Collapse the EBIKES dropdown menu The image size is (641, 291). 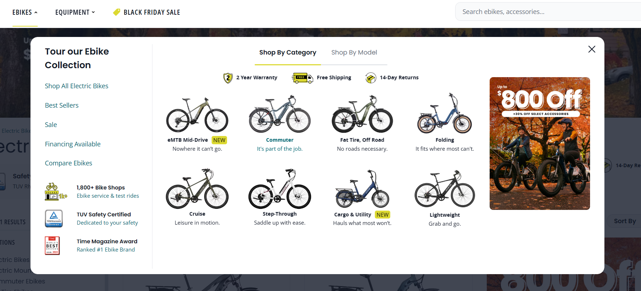click(25, 13)
